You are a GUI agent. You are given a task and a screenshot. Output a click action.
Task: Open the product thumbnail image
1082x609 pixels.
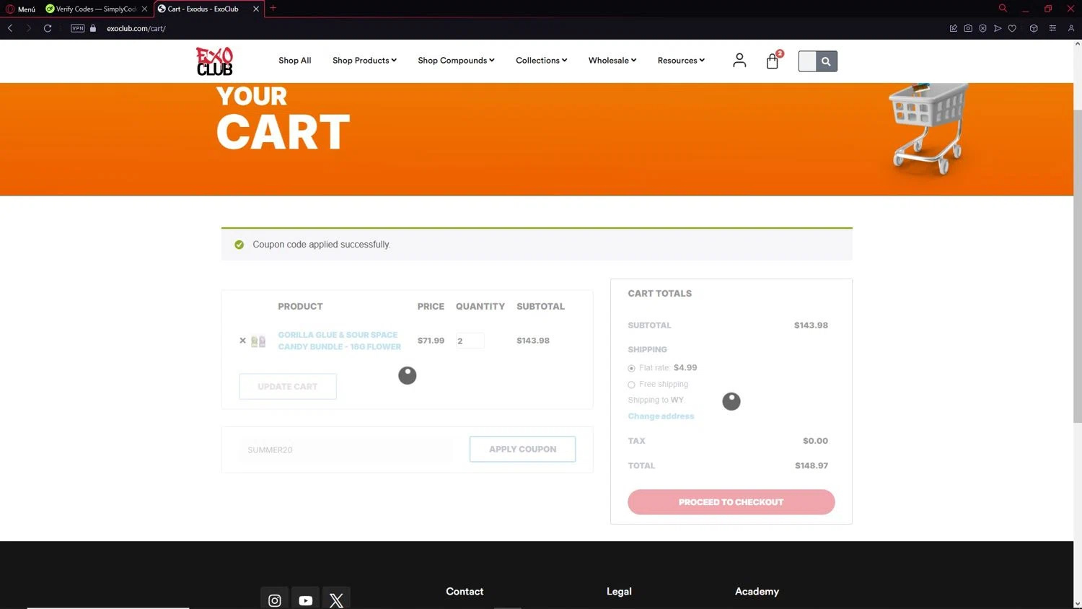[x=258, y=341]
